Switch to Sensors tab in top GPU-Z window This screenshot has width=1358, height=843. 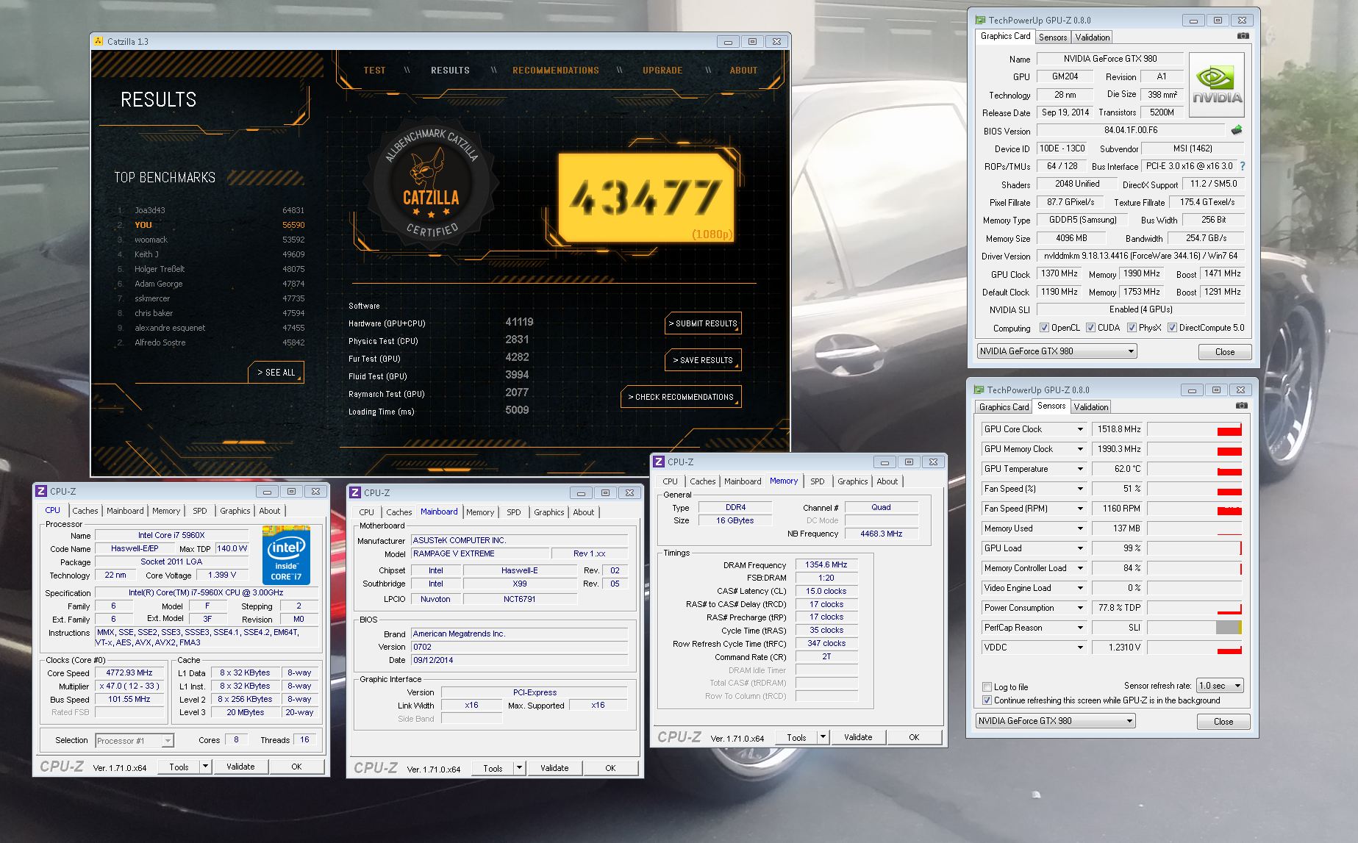coord(1052,37)
